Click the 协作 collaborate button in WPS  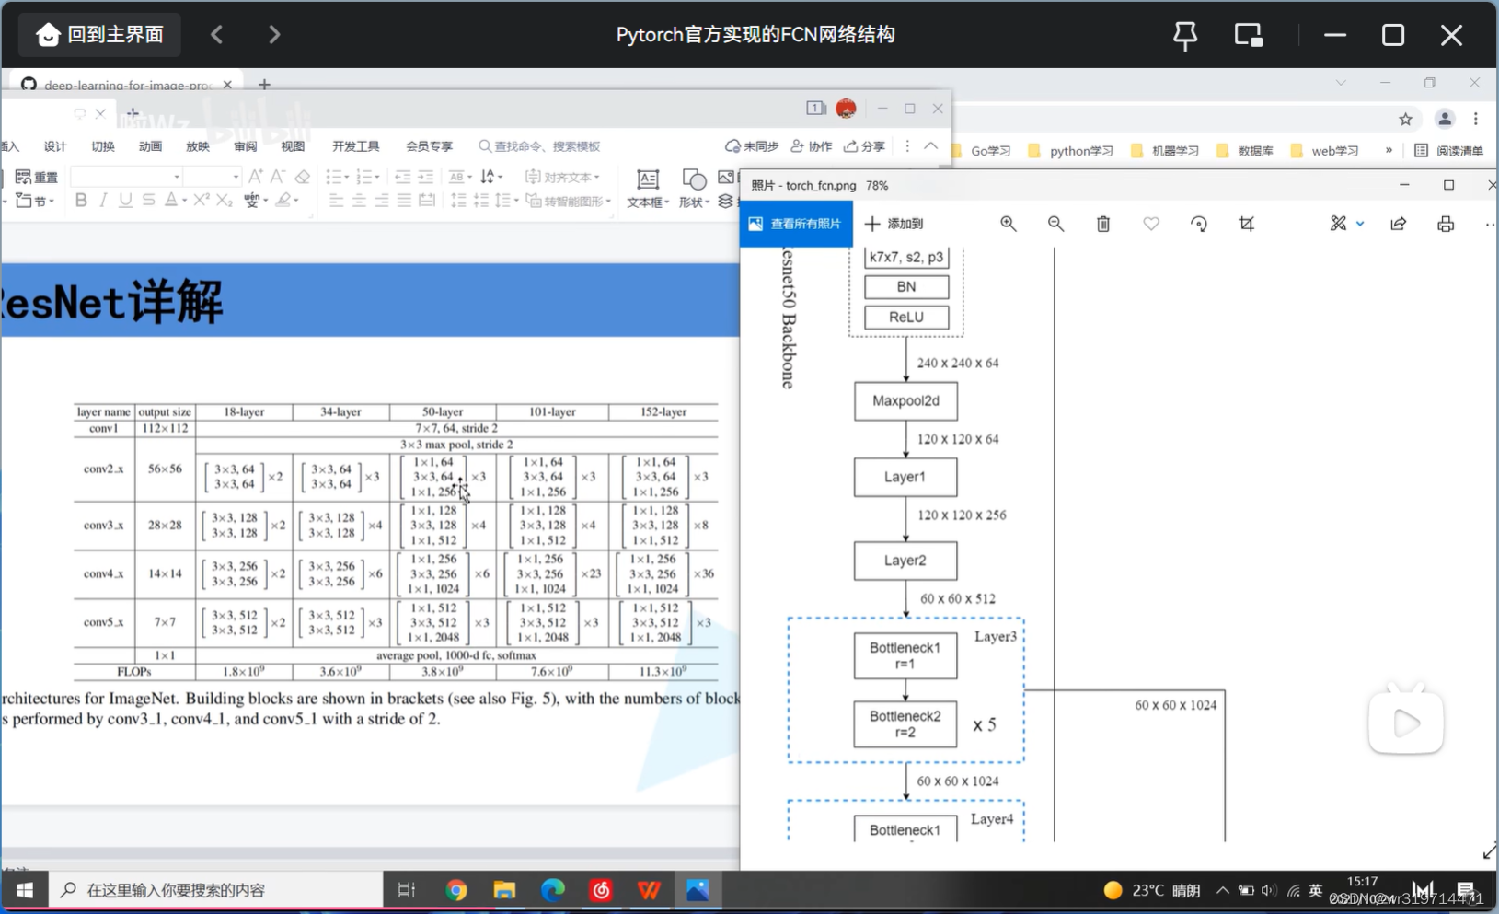coord(812,146)
